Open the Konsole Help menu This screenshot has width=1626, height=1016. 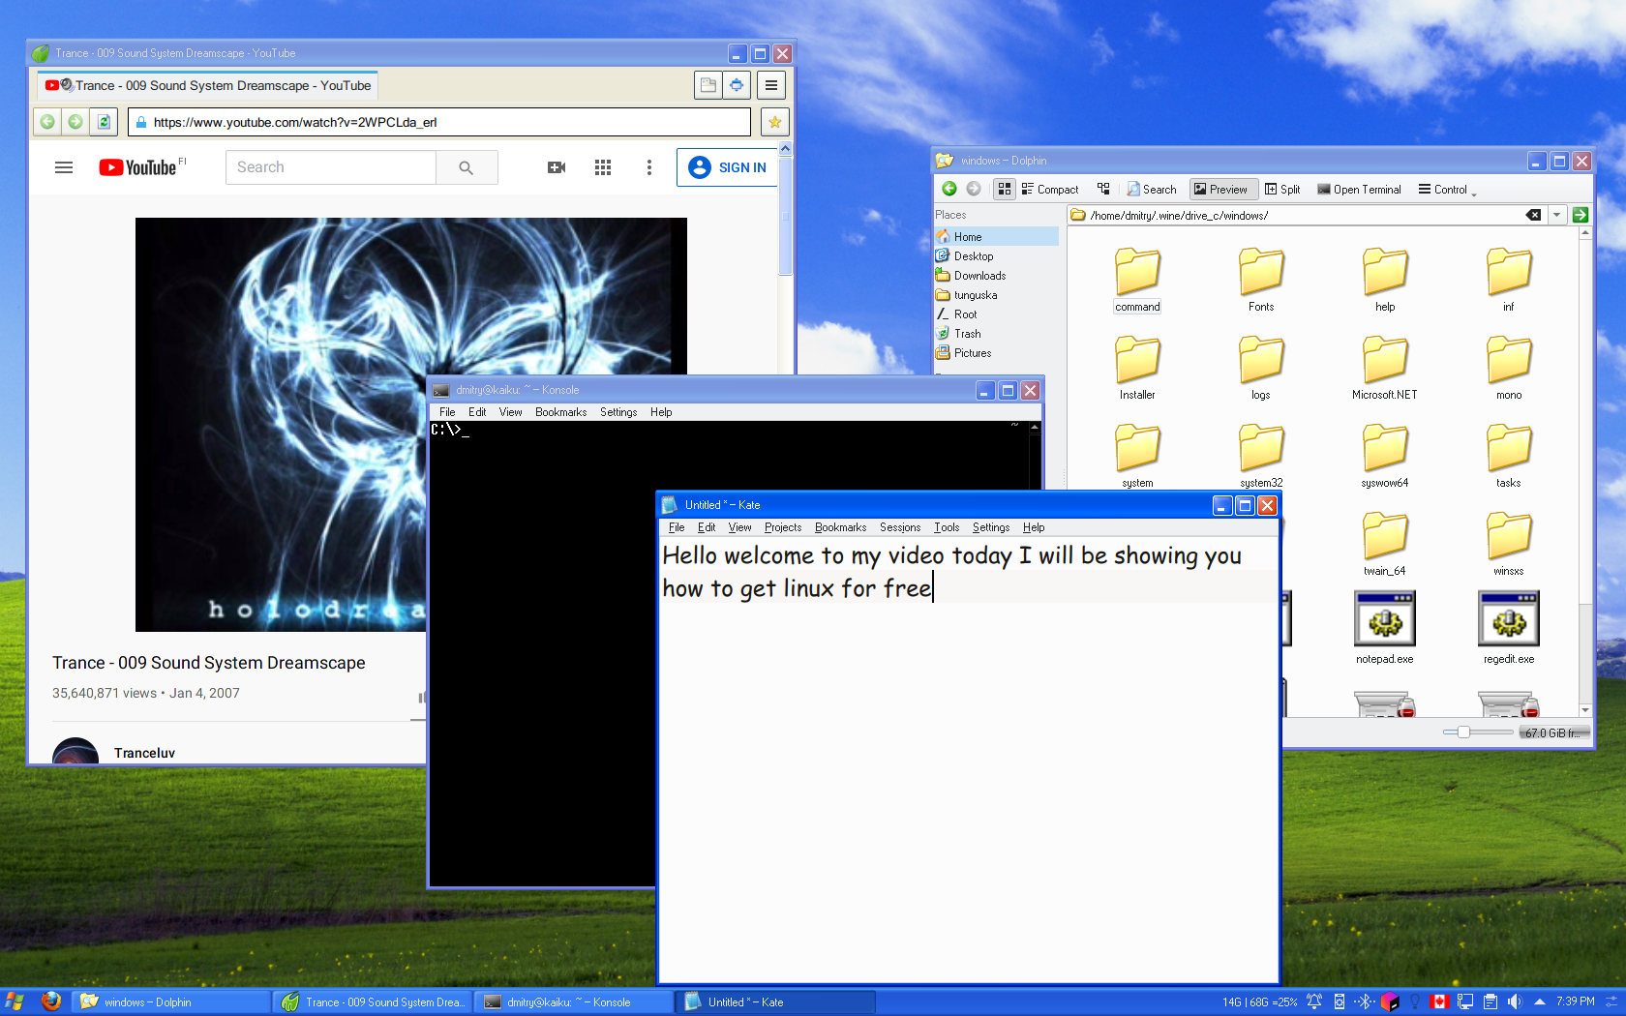[x=661, y=412]
